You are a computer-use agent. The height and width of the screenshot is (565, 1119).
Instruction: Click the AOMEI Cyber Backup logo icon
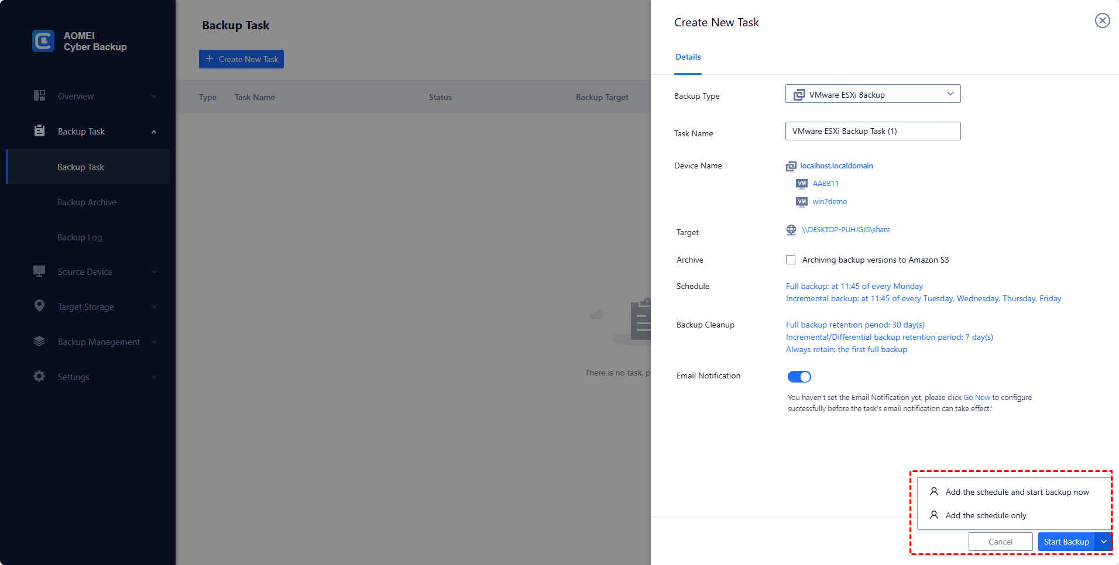tap(43, 41)
